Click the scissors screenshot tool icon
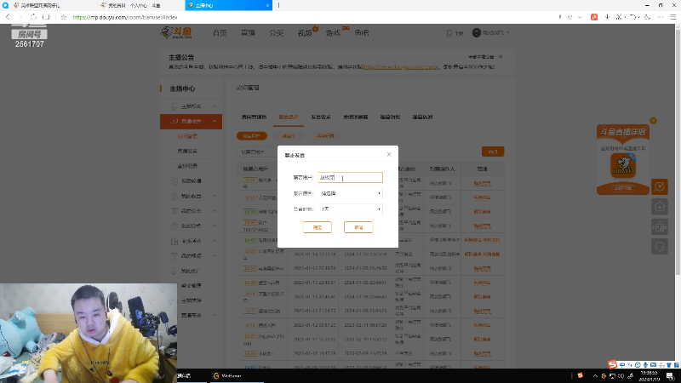Viewport: 681px width, 383px height. tap(620, 17)
